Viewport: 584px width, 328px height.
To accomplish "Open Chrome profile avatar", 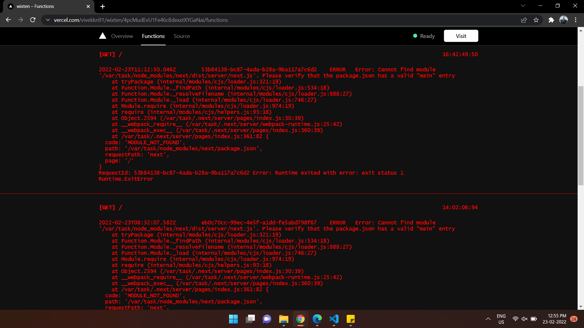I will pos(563,20).
